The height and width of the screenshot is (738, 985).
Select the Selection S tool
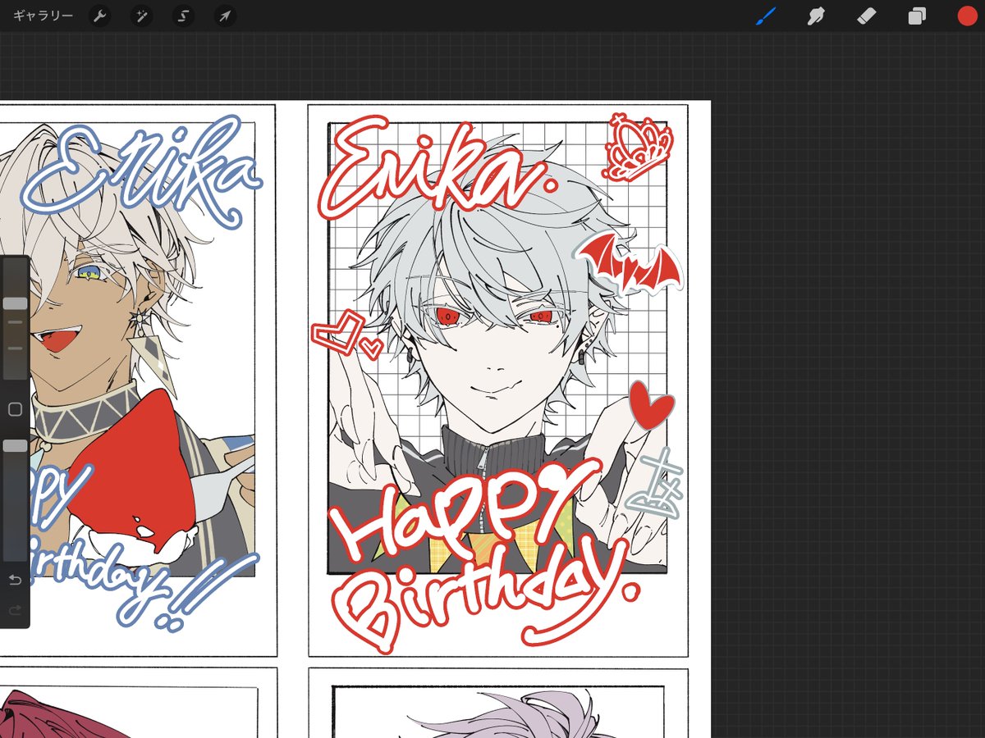pos(184,16)
